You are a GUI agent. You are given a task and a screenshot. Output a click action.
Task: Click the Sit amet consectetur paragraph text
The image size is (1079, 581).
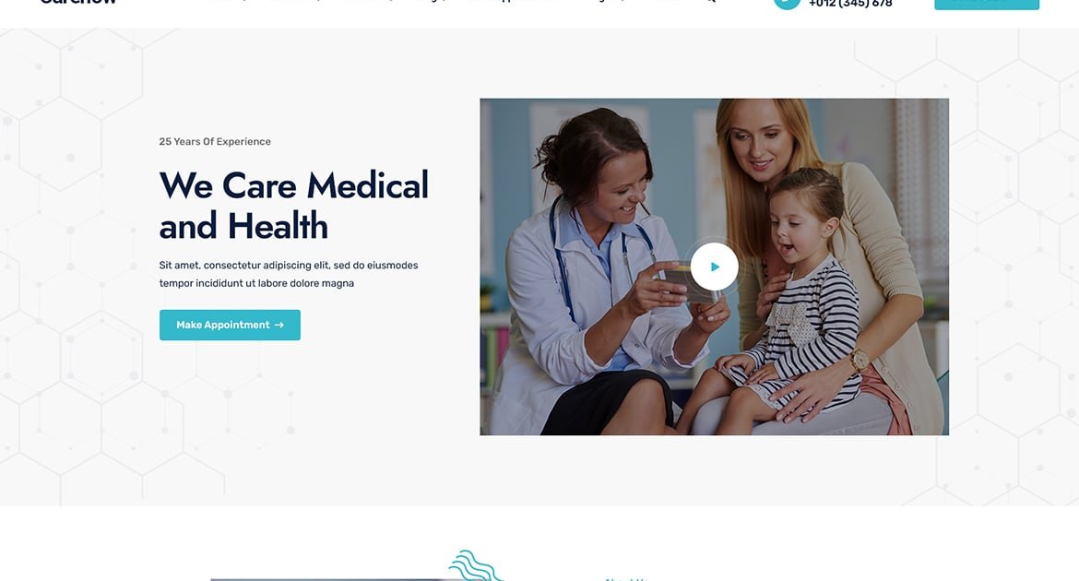tap(289, 274)
